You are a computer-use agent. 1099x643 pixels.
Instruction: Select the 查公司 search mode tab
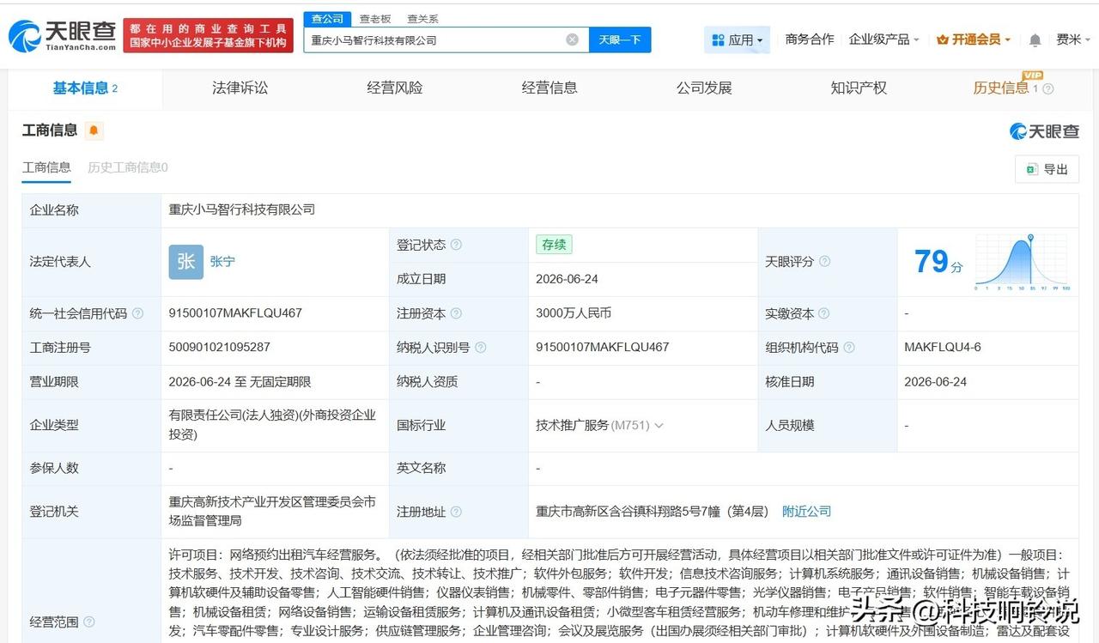point(327,19)
